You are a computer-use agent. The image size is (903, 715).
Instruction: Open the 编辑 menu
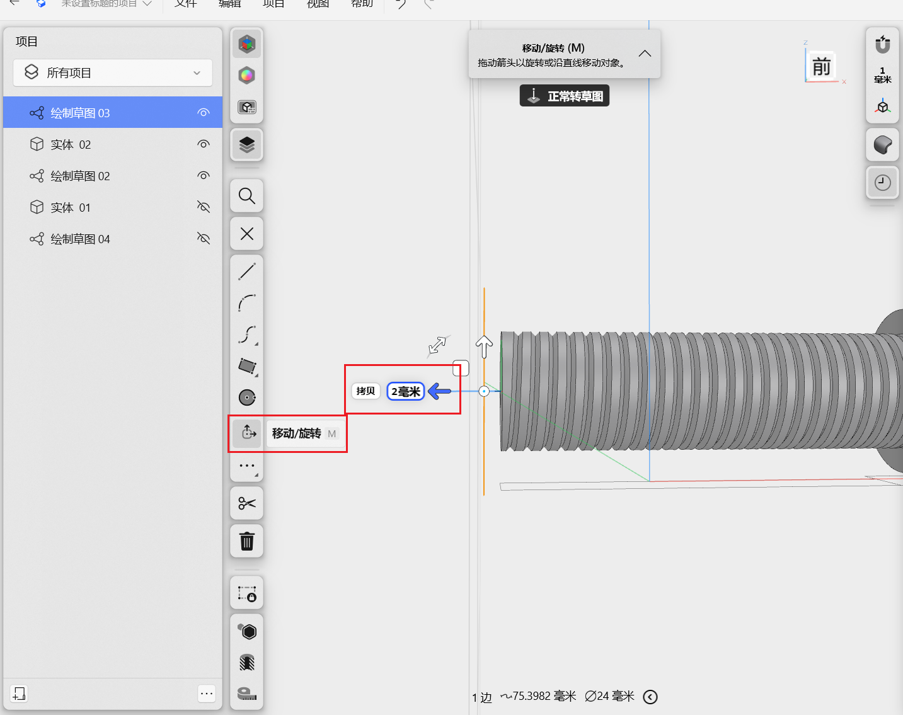pos(229,4)
